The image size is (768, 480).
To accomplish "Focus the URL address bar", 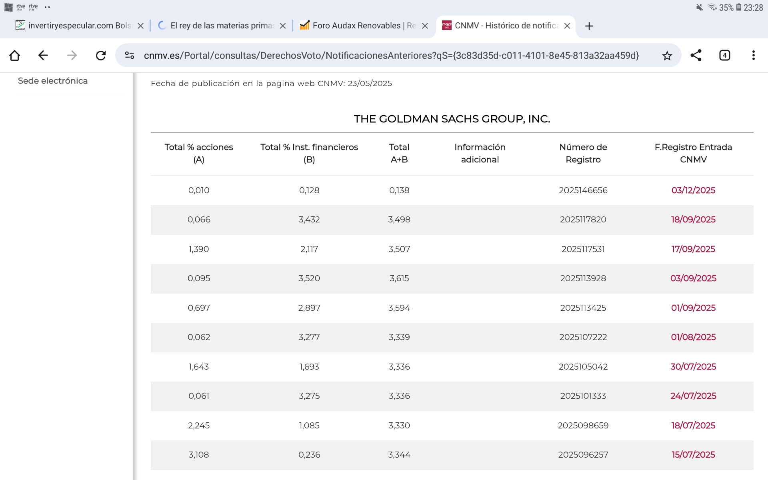I will pos(391,56).
